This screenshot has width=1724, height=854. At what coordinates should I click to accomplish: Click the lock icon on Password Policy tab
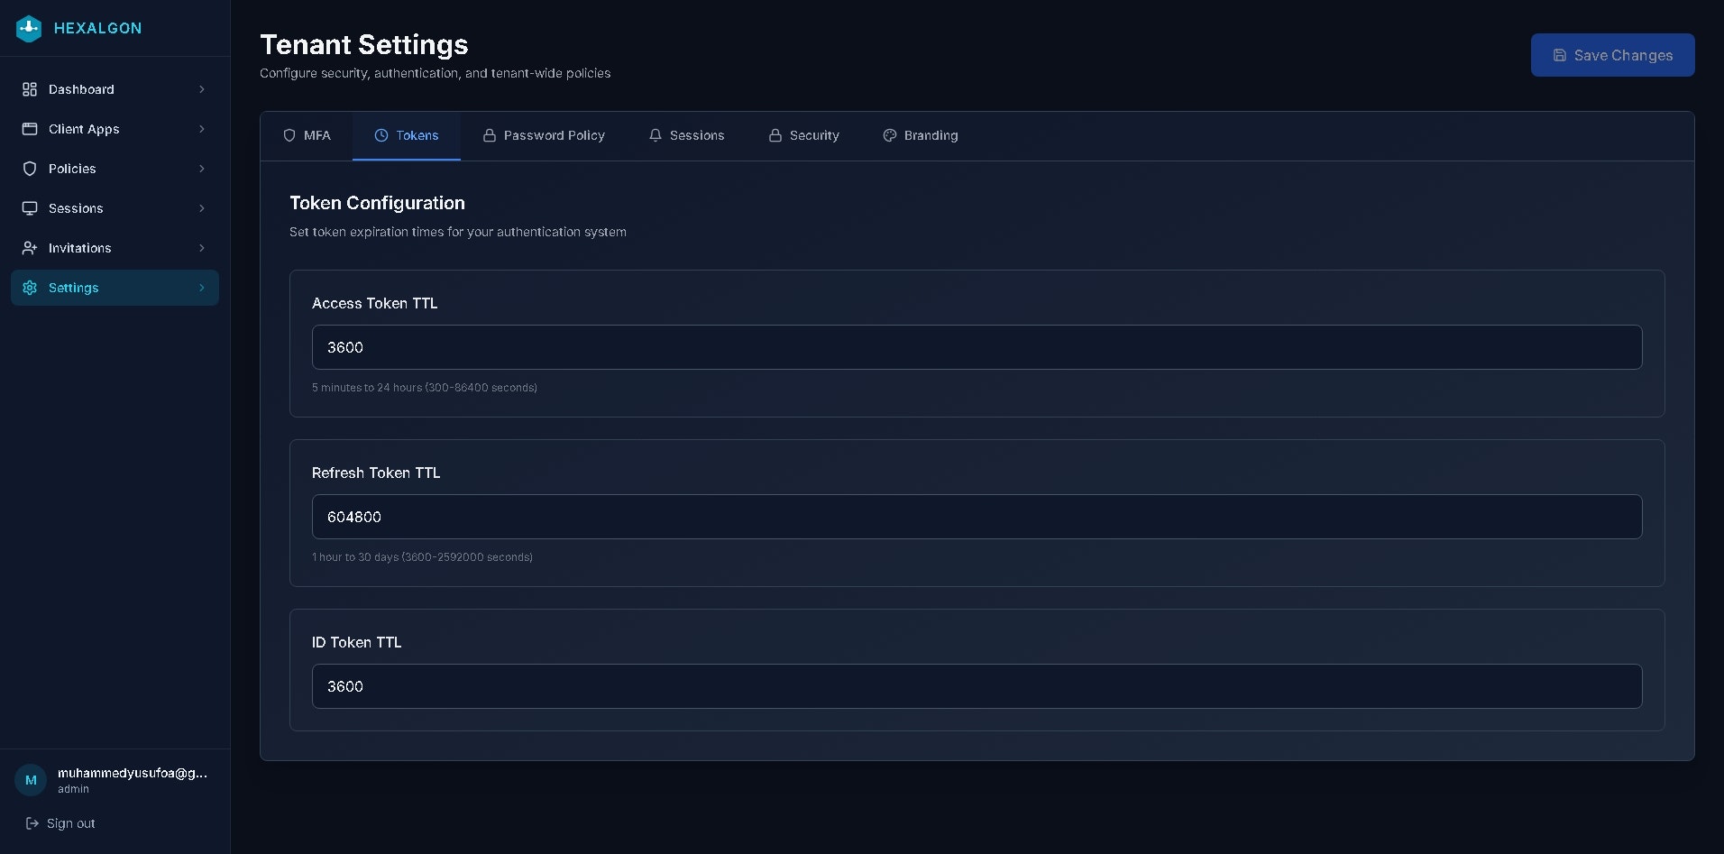pos(490,135)
